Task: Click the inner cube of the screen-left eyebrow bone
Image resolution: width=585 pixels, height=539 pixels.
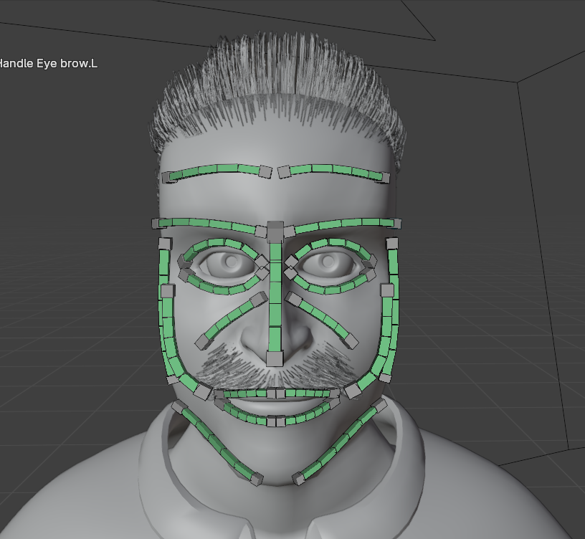Action: [x=265, y=171]
